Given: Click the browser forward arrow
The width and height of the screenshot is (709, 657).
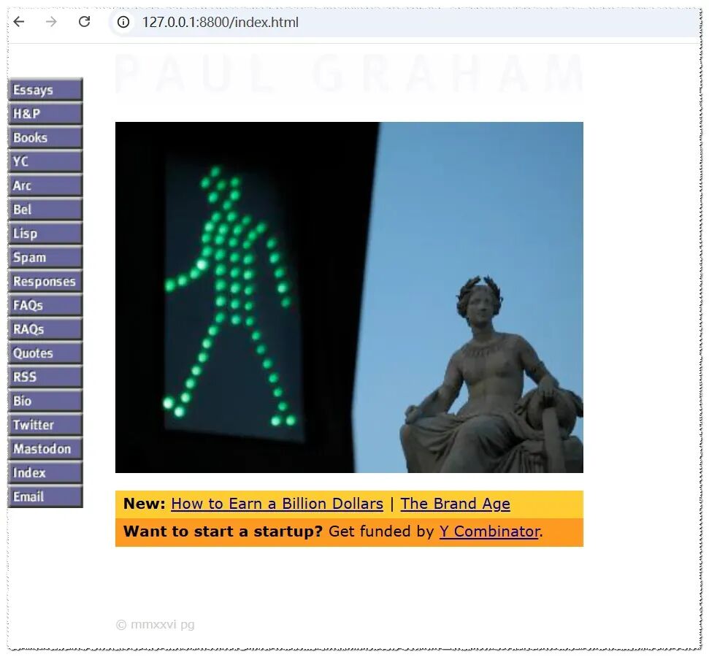Looking at the screenshot, I should (x=52, y=21).
